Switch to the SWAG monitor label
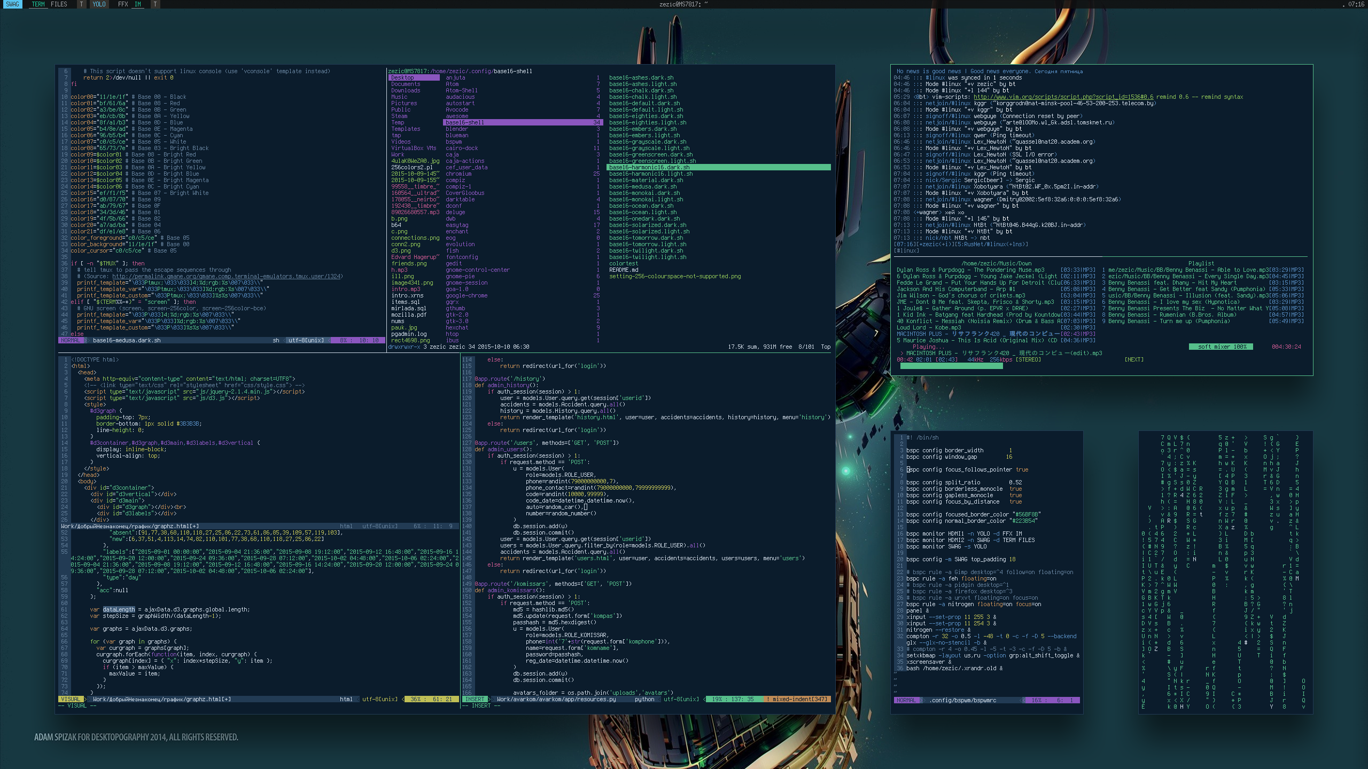The height and width of the screenshot is (769, 1368). tap(12, 4)
